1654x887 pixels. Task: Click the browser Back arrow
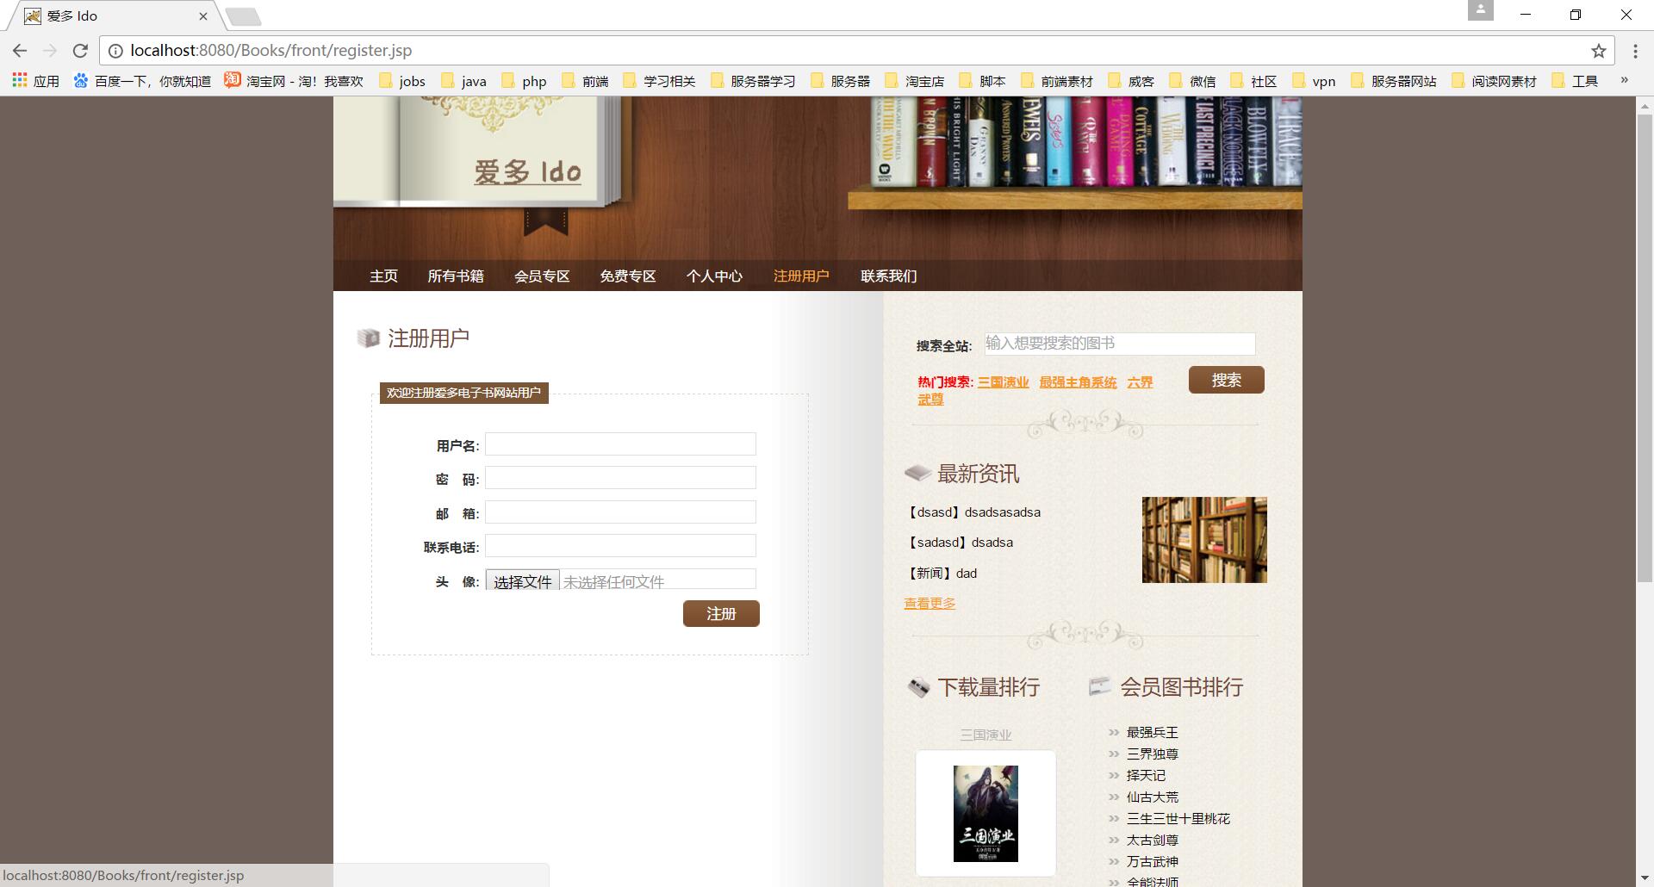[x=20, y=51]
